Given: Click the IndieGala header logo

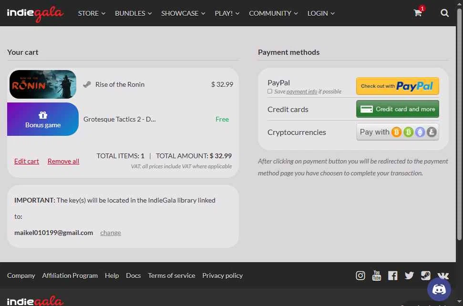Looking at the screenshot, I should click(35, 13).
